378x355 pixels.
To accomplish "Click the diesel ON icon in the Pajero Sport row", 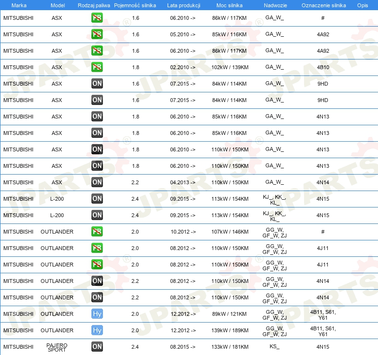I will pos(97,347).
